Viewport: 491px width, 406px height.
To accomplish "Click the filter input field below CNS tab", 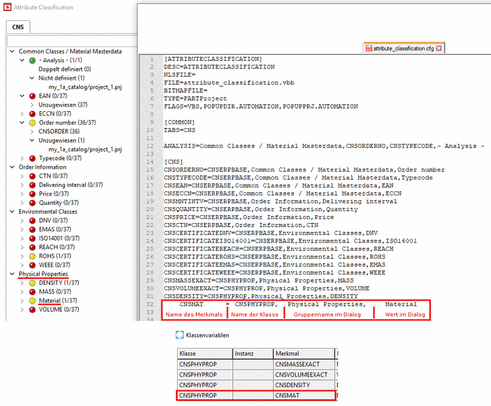I will pos(72,41).
